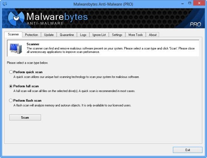207x158 pixels.
Task: Open the More Tools tab
Action: coord(136,35)
